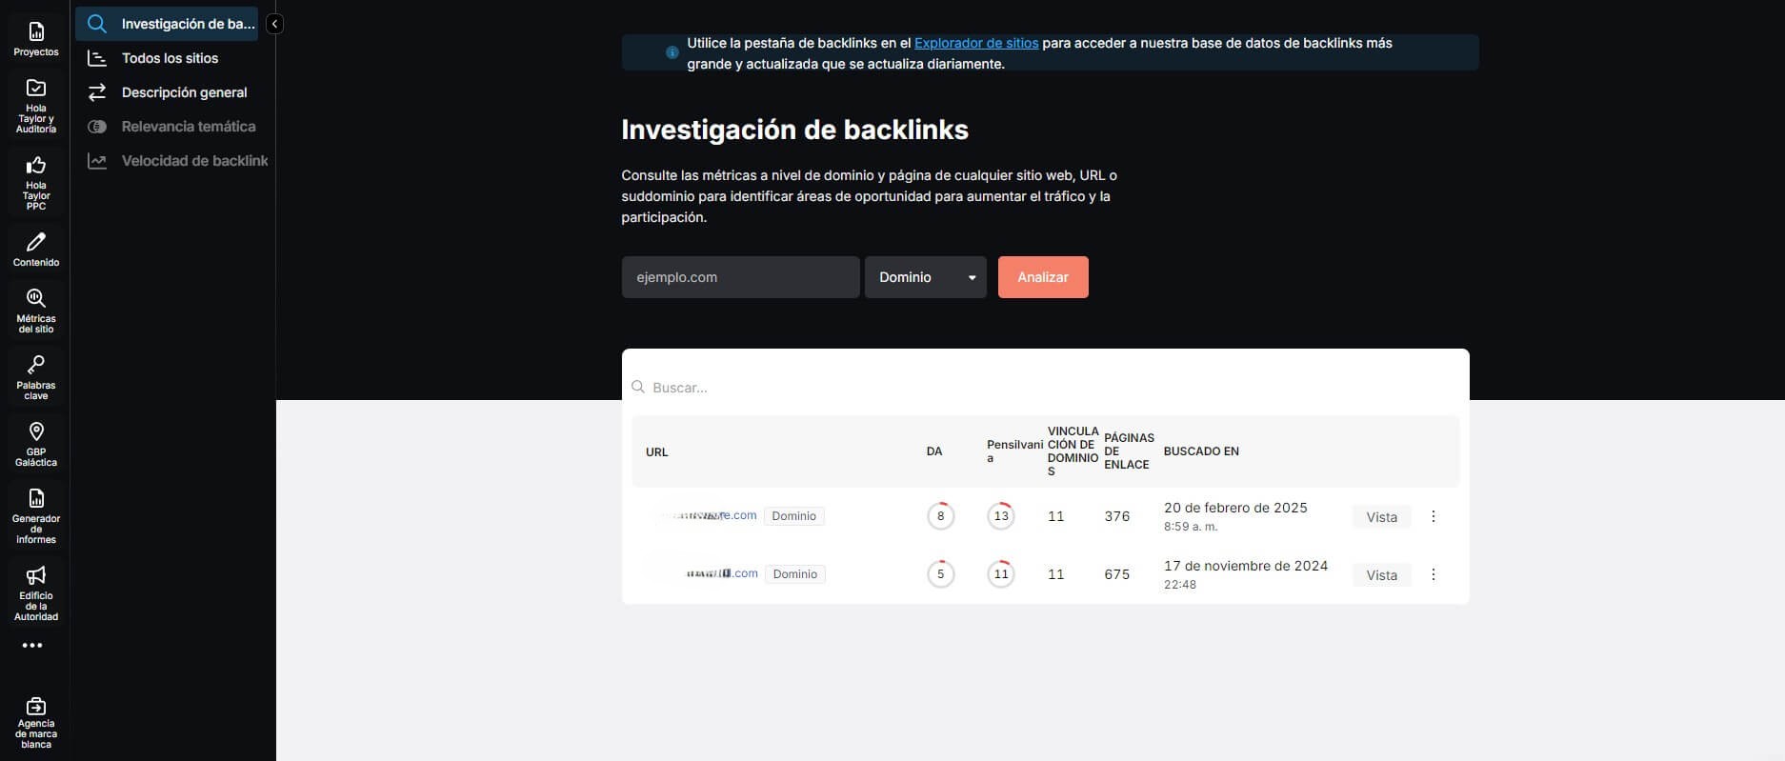Open the Dominio scope dropdown
The width and height of the screenshot is (1785, 761).
click(x=925, y=277)
